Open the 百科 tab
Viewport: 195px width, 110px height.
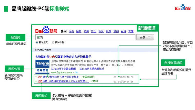click(x=123, y=31)
